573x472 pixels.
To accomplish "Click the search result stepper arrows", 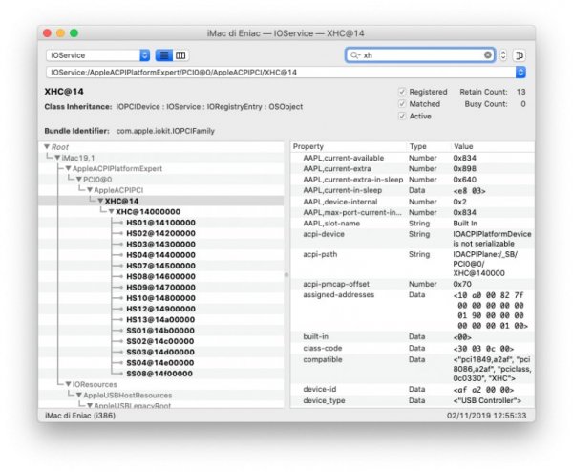I will [503, 55].
